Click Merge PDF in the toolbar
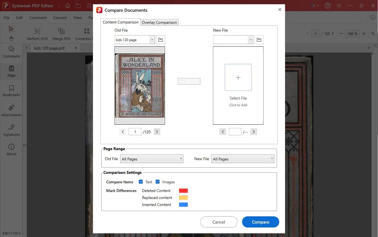This screenshot has height=237, width=378. pos(61,34)
